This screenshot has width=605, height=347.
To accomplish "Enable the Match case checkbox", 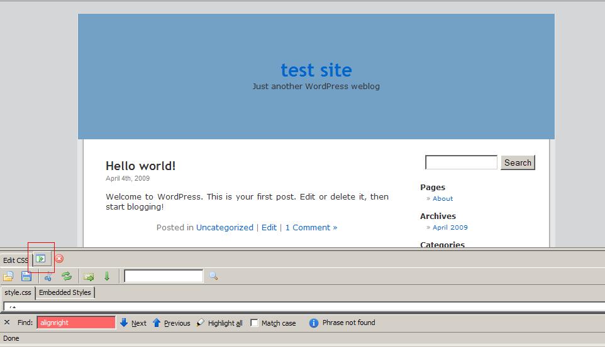I will coord(254,323).
